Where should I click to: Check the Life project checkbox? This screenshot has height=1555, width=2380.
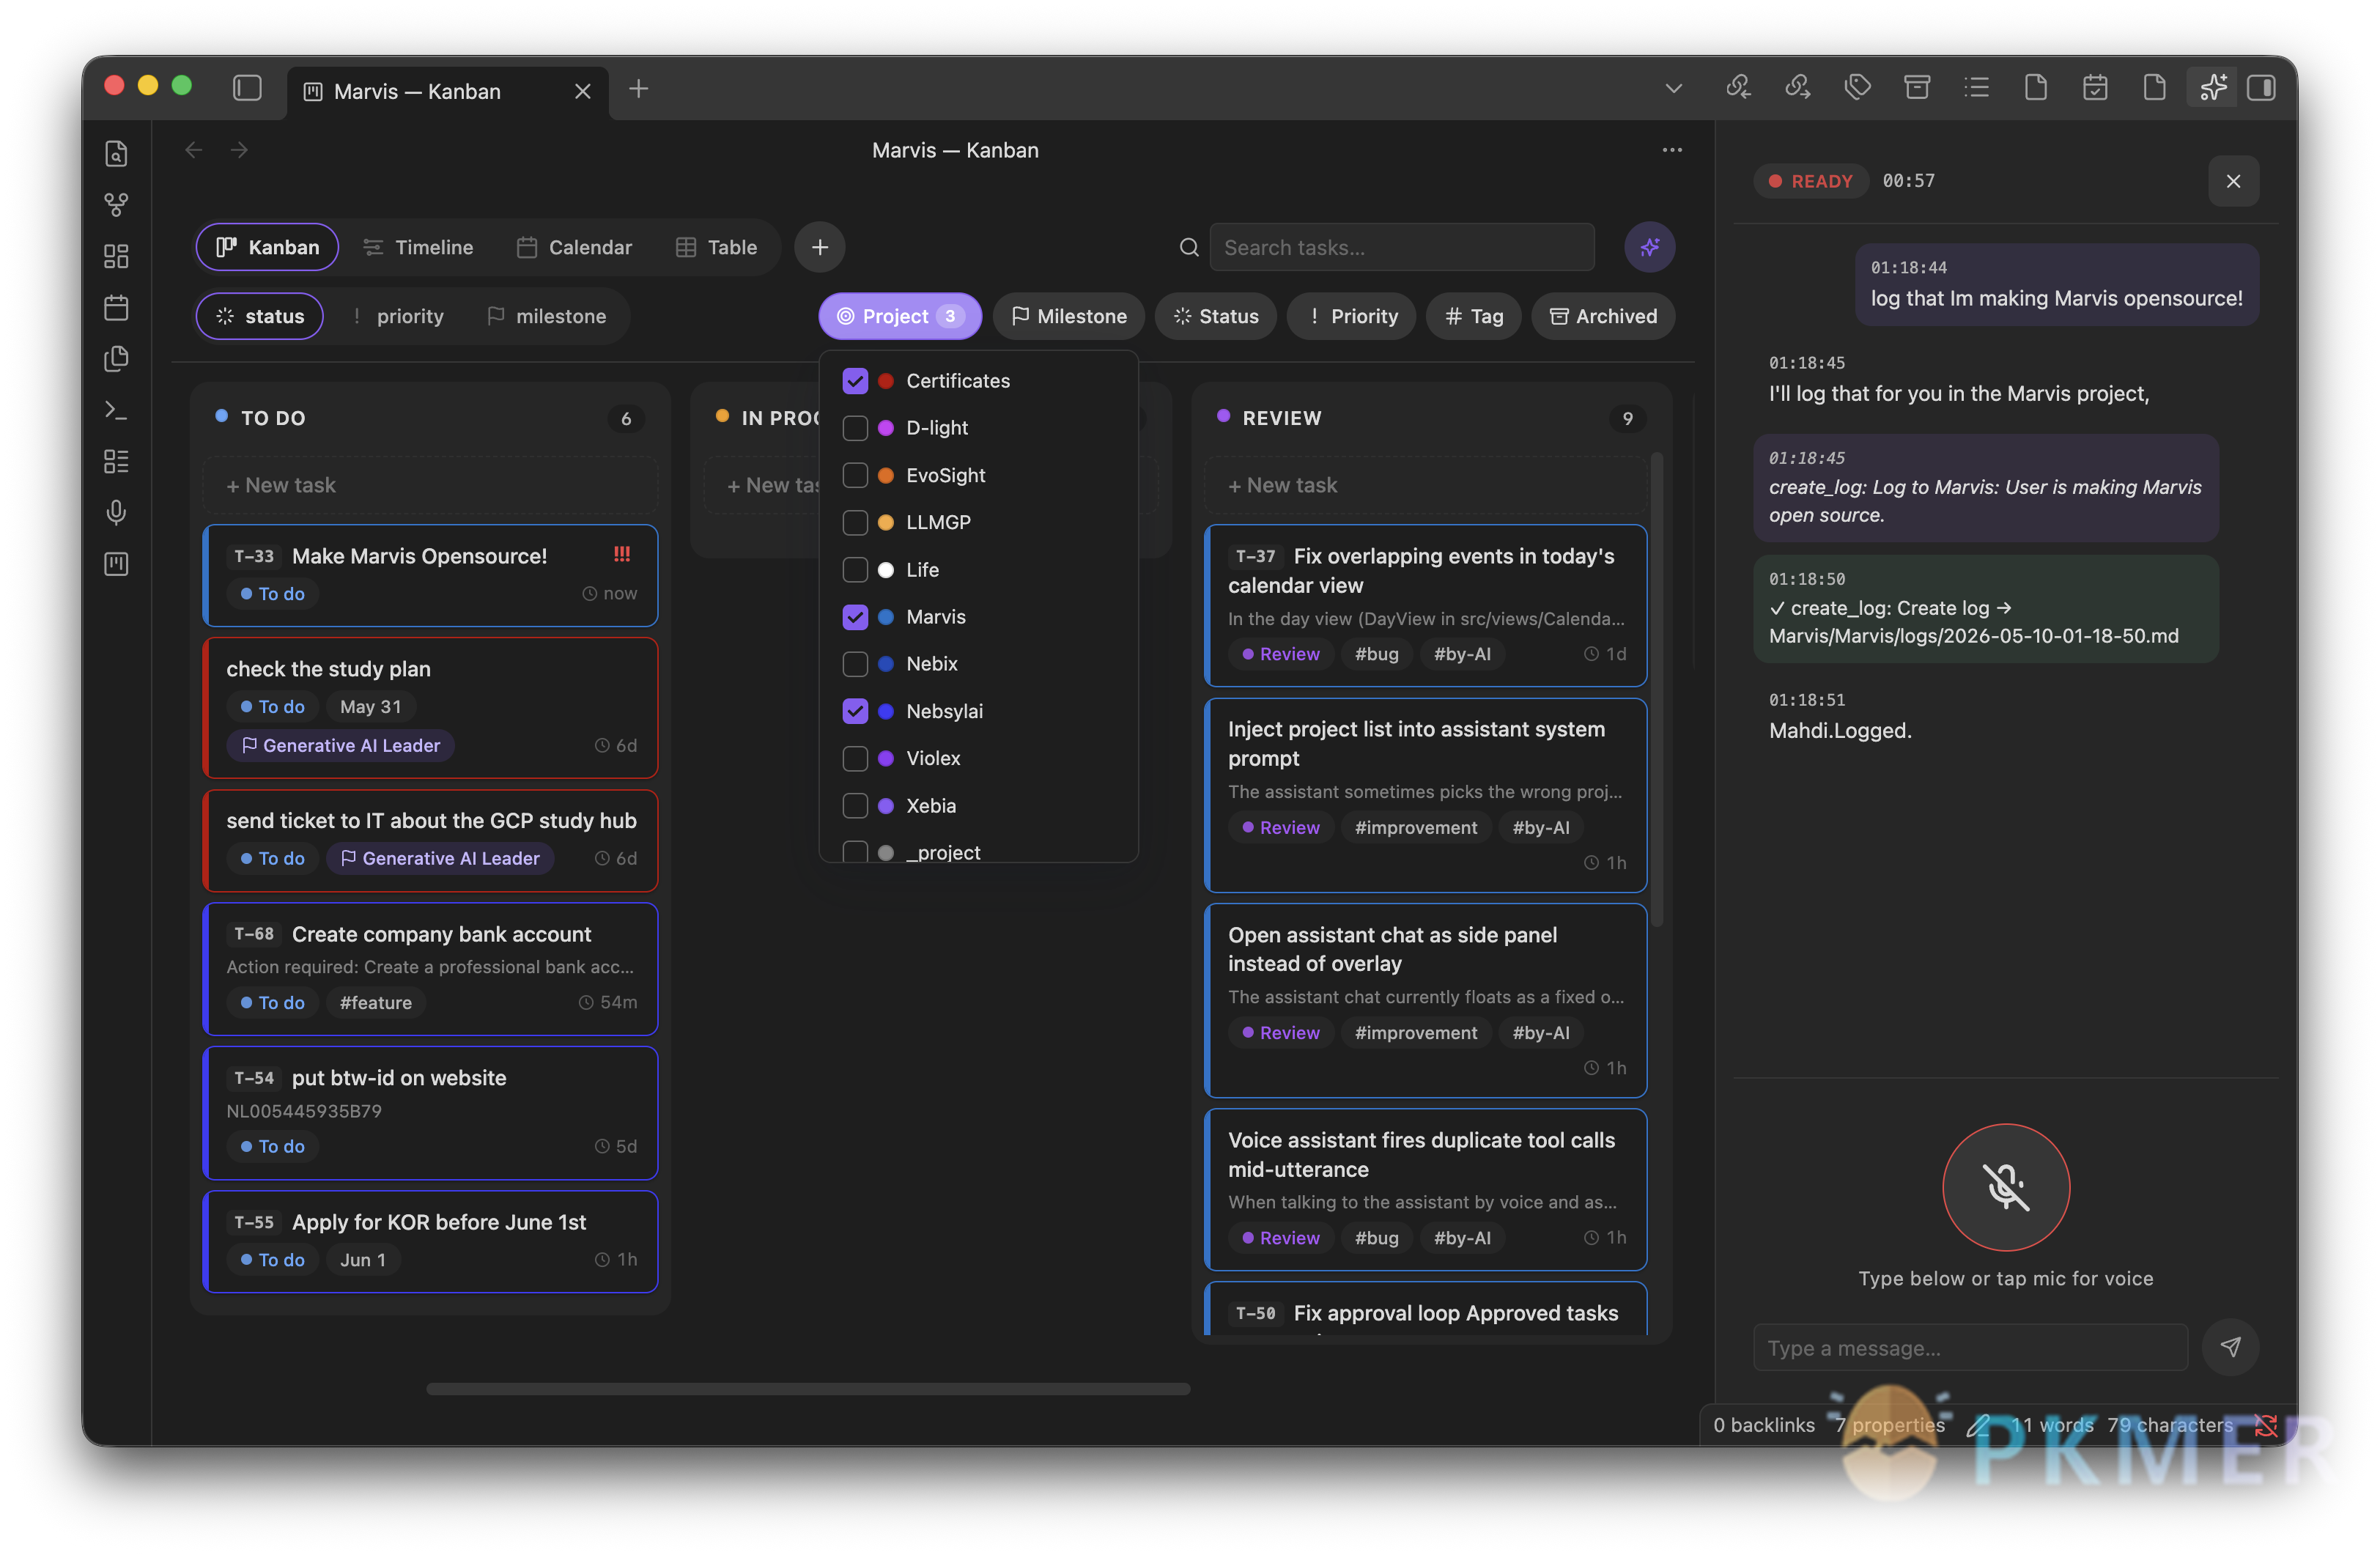click(855, 570)
